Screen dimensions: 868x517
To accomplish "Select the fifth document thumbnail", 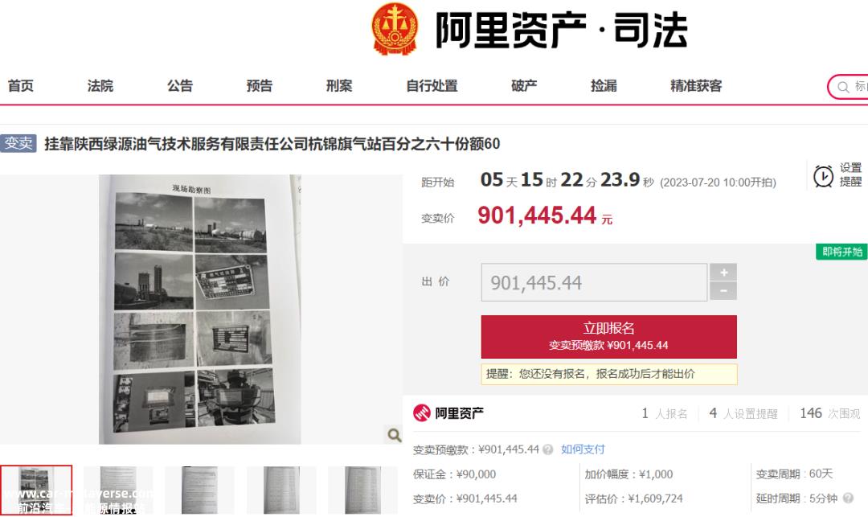I will tap(362, 490).
